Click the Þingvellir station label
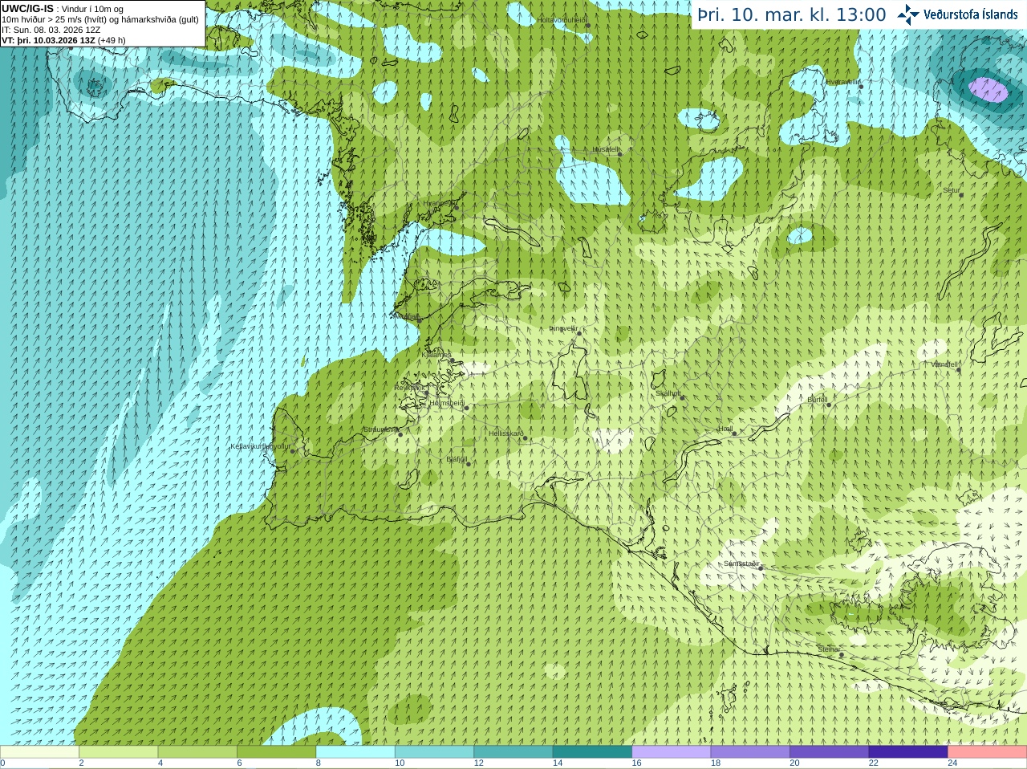Image resolution: width=1027 pixels, height=769 pixels. point(563,328)
